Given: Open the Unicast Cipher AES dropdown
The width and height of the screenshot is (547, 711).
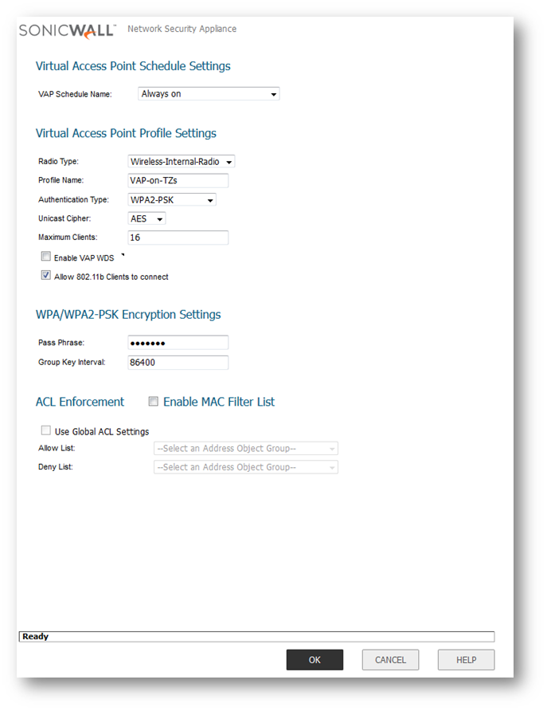Looking at the screenshot, I should click(x=147, y=218).
